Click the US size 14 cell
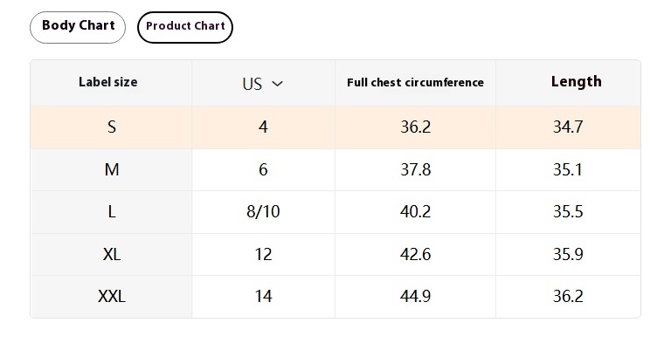 [x=263, y=296]
